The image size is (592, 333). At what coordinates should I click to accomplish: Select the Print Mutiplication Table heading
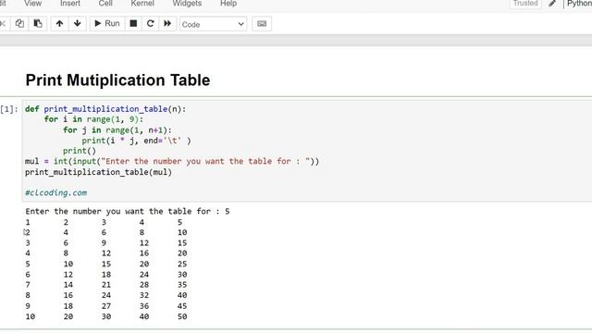(117, 80)
